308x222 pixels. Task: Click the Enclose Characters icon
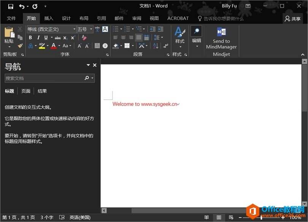point(105,46)
